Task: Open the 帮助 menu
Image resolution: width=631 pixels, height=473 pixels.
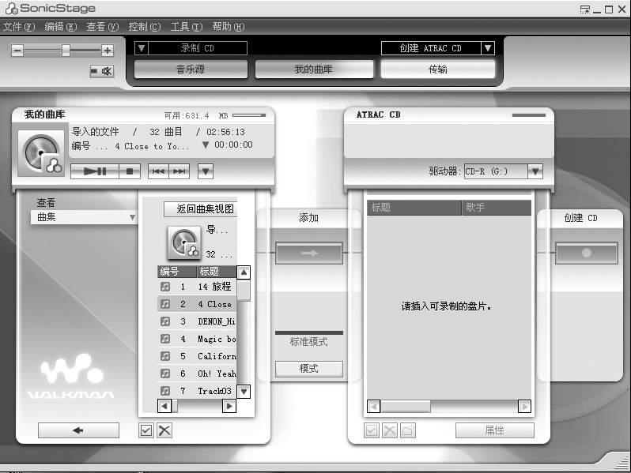Action: 229,27
